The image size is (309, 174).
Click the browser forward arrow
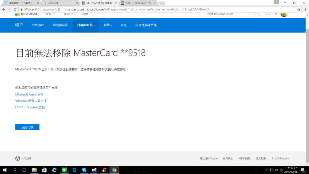coord(9,9)
